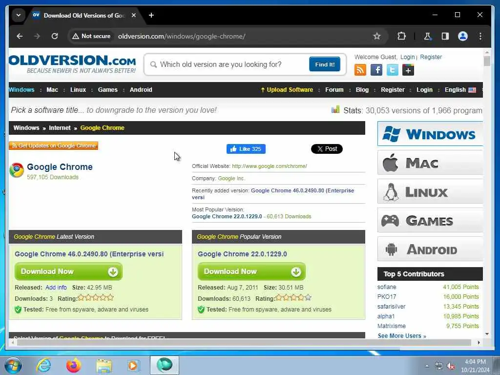The image size is (500, 375).
Task: Click the Google Chrome logo icon
Action: pyautogui.click(x=17, y=170)
